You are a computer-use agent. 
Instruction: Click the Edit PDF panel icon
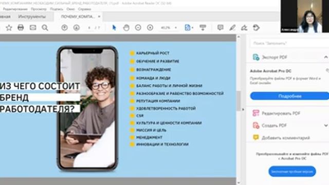(256, 113)
